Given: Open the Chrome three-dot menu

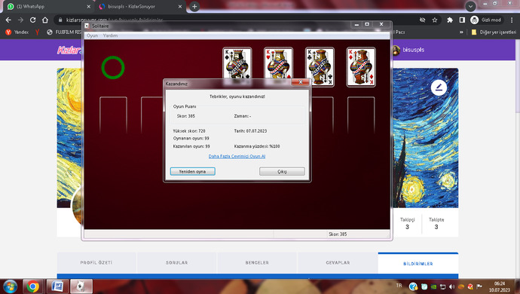Looking at the screenshot, I should click(512, 20).
